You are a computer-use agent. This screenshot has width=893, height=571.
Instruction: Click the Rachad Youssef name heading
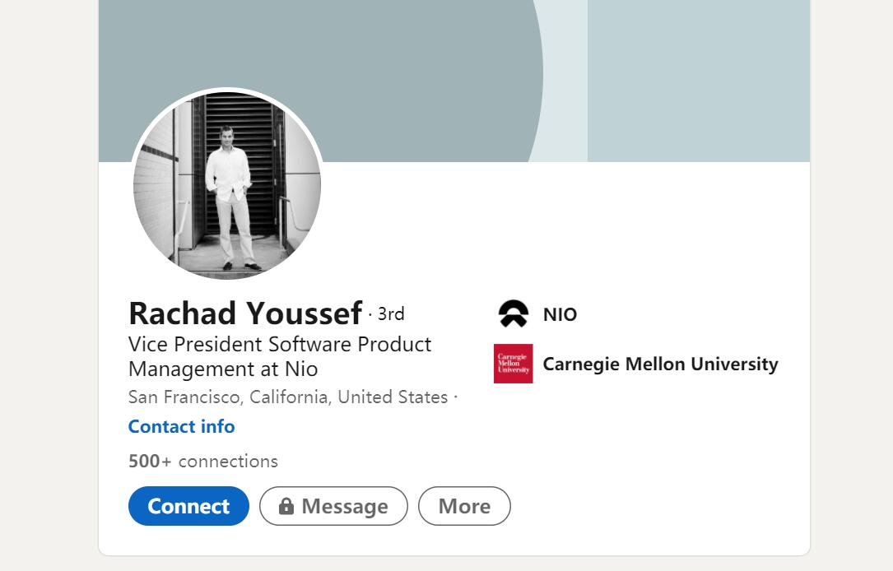[245, 313]
